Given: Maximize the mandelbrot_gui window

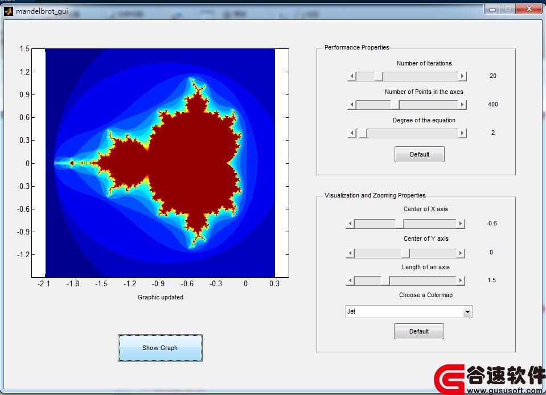Looking at the screenshot, I should [508, 9].
